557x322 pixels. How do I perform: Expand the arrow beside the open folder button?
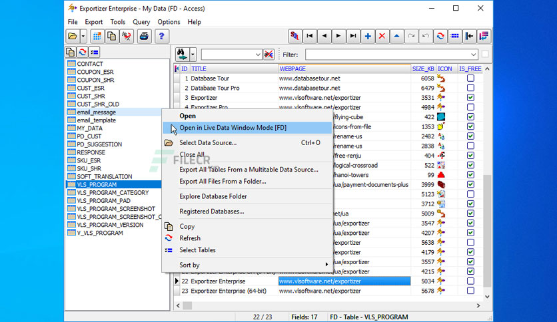83,36
